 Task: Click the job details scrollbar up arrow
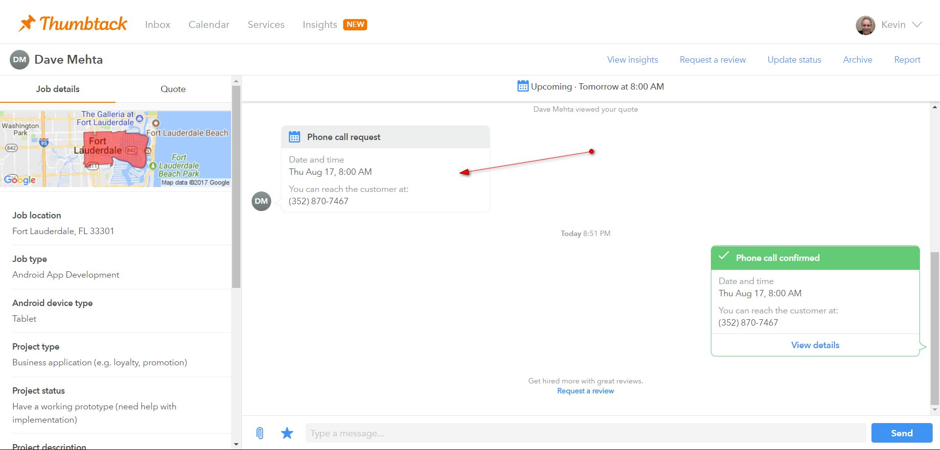236,81
